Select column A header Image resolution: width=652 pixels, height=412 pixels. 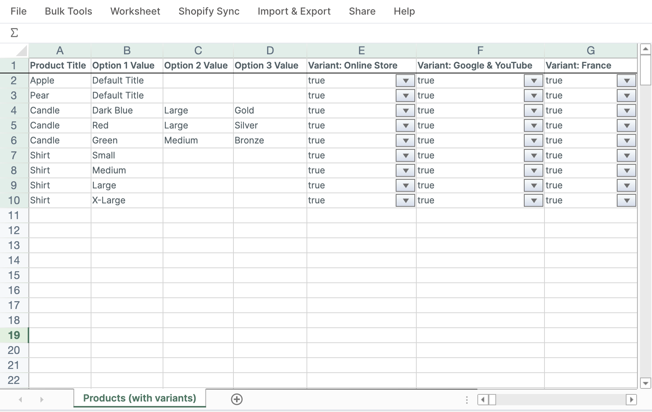(60, 50)
